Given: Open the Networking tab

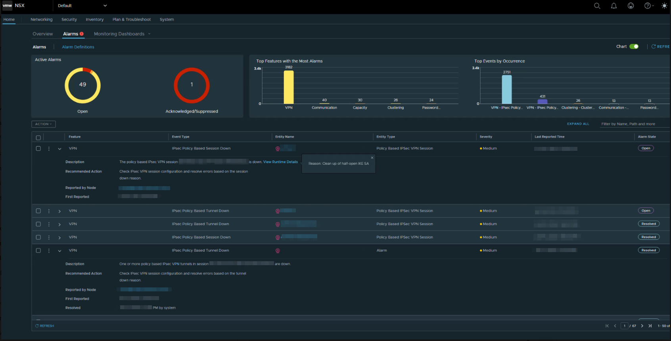Looking at the screenshot, I should [x=41, y=19].
